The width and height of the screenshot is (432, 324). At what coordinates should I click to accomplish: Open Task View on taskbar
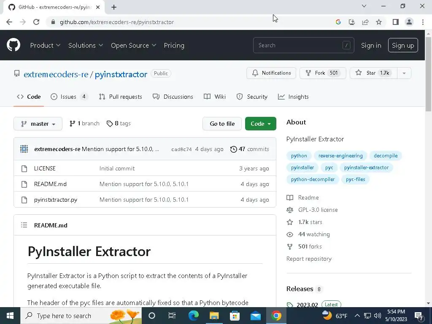pyautogui.click(x=172, y=316)
